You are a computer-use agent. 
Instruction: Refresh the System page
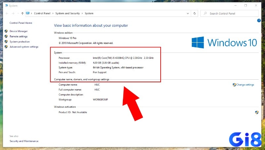(x=194, y=13)
